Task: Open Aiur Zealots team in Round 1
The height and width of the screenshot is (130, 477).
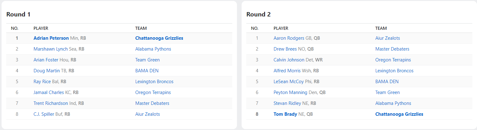Action: [x=147, y=114]
